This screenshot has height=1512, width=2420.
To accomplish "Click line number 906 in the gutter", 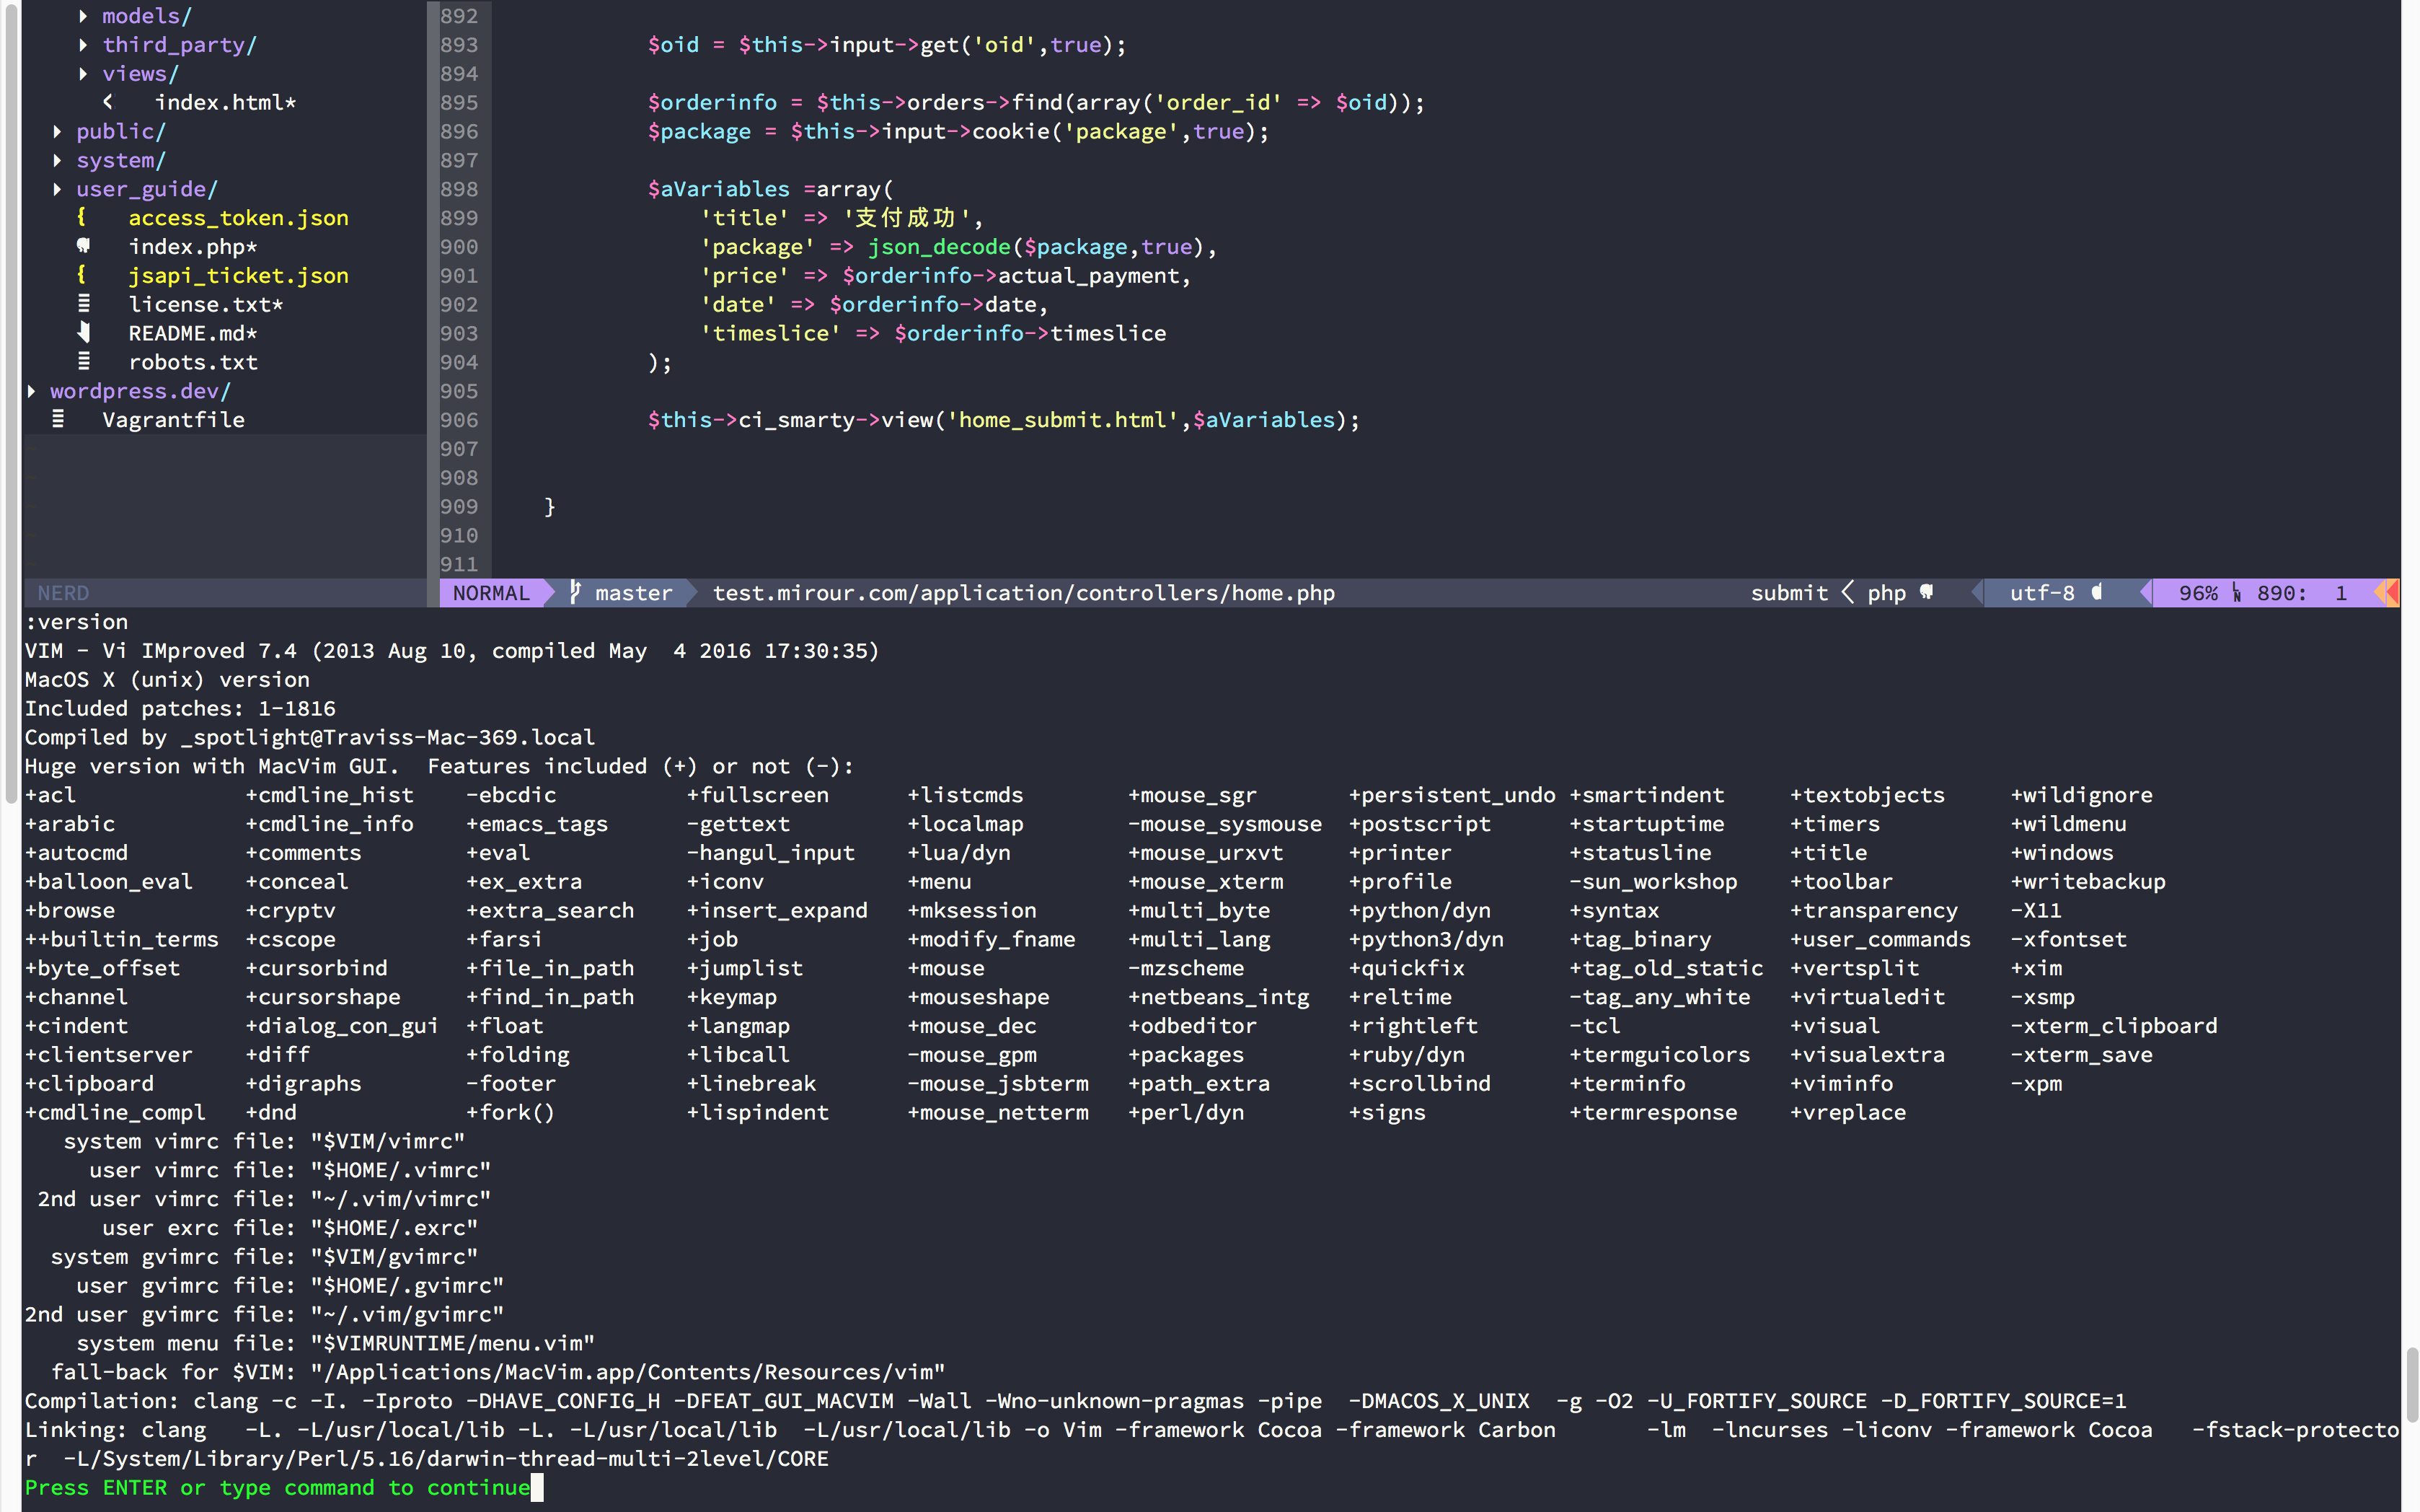I will pyautogui.click(x=459, y=421).
